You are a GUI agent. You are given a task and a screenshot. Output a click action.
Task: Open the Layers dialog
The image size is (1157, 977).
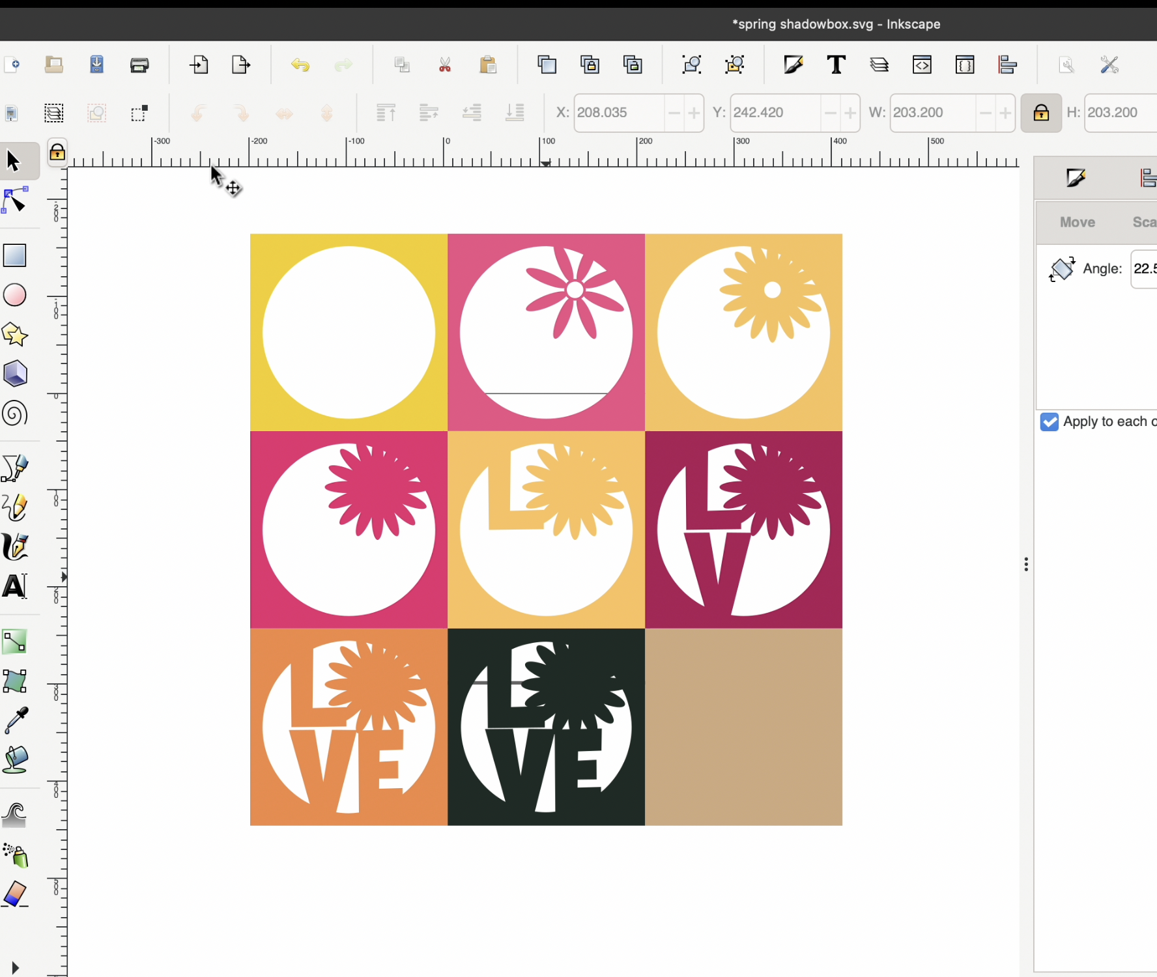point(879,64)
